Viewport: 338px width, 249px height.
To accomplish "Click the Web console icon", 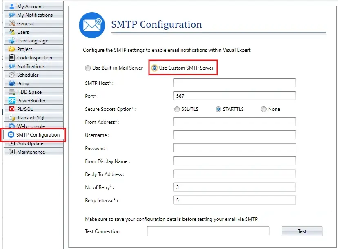I will pyautogui.click(x=12, y=126).
